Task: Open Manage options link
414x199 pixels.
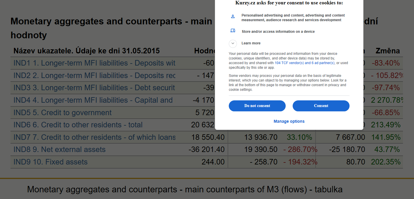Action: tap(289, 121)
